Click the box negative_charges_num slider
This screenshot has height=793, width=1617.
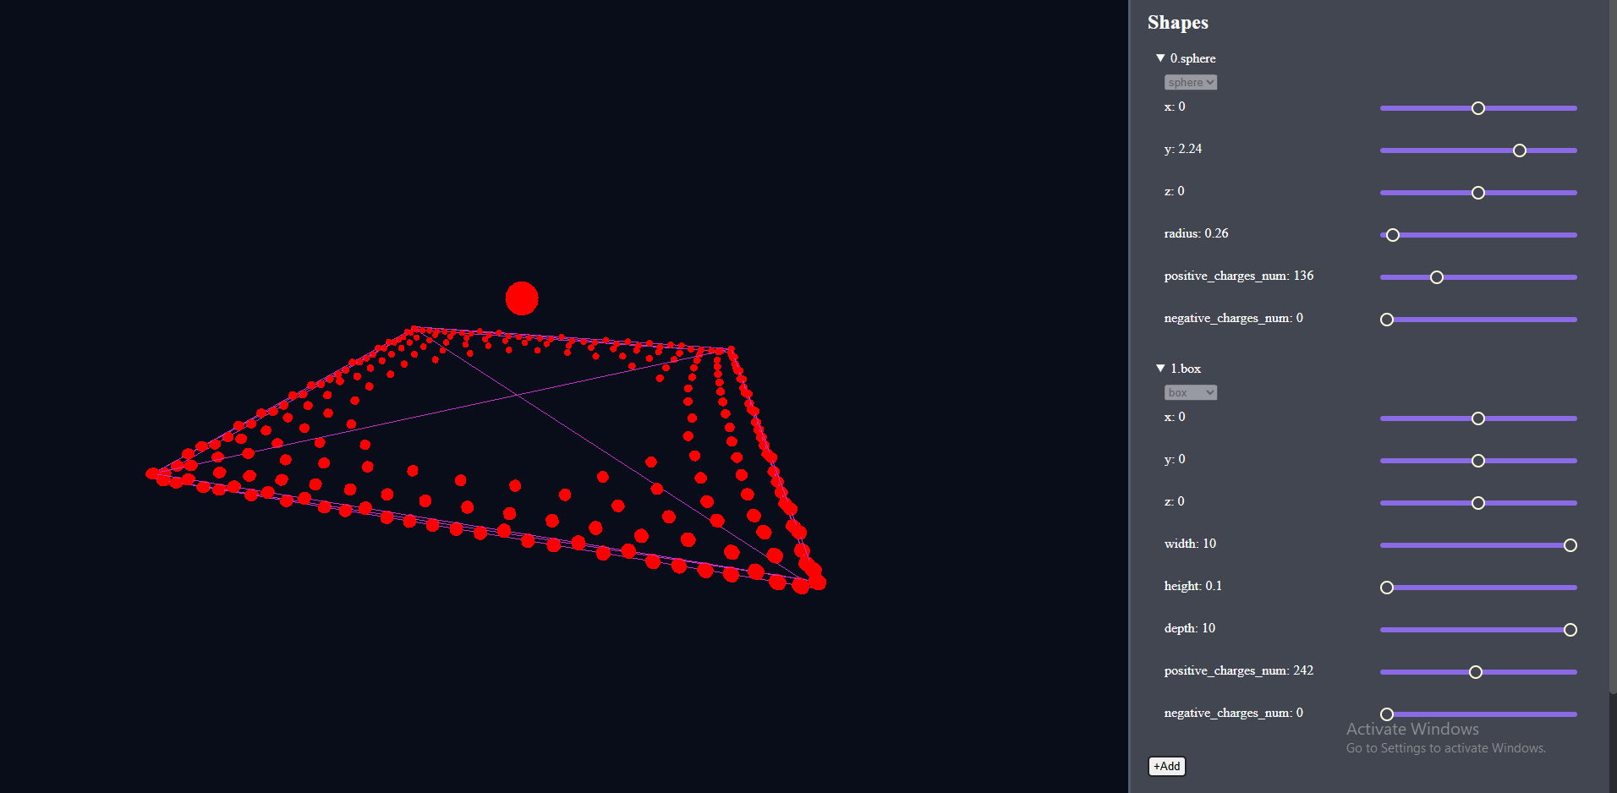[x=1386, y=714]
